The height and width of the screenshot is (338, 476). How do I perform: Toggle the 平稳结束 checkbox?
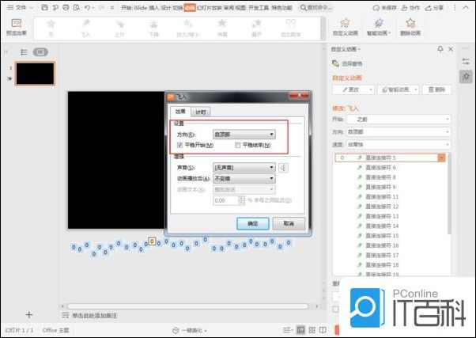238,145
